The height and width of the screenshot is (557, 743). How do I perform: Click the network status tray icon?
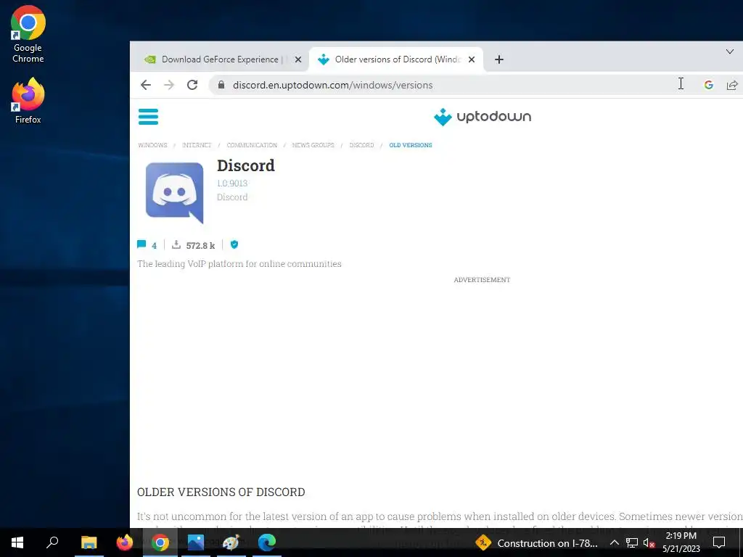[632, 542]
